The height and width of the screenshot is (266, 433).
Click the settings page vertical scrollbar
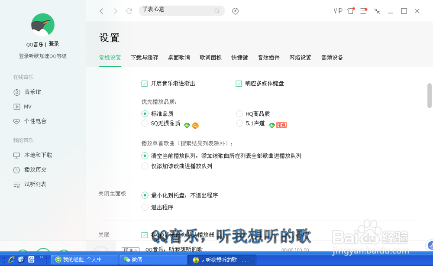[430, 96]
